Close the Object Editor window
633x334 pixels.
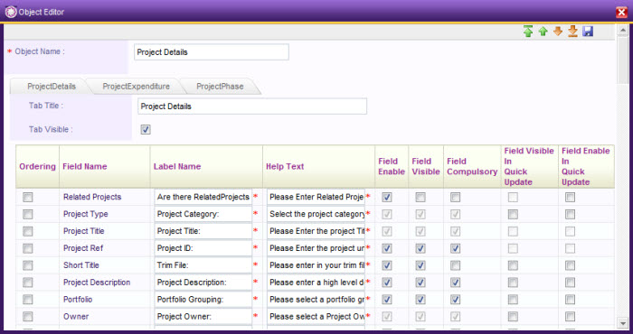(x=622, y=13)
